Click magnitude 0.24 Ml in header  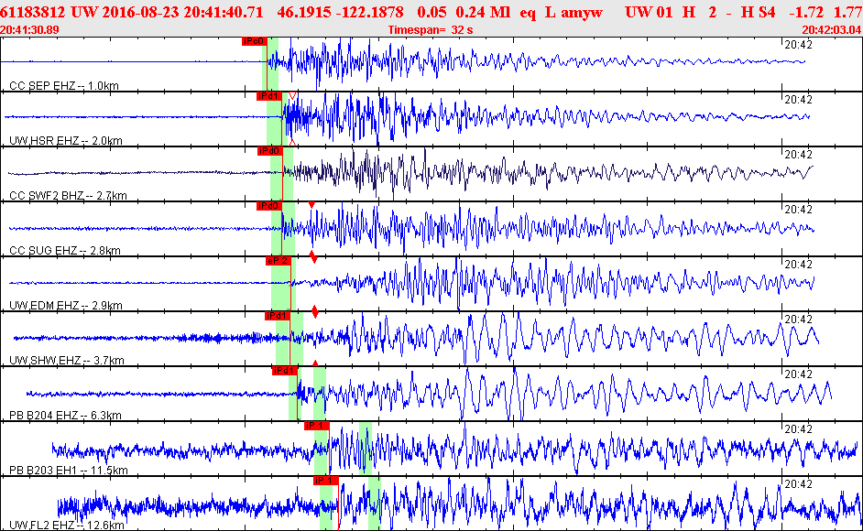click(x=483, y=12)
